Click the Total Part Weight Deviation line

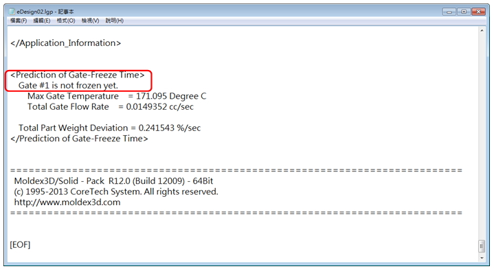pos(109,128)
